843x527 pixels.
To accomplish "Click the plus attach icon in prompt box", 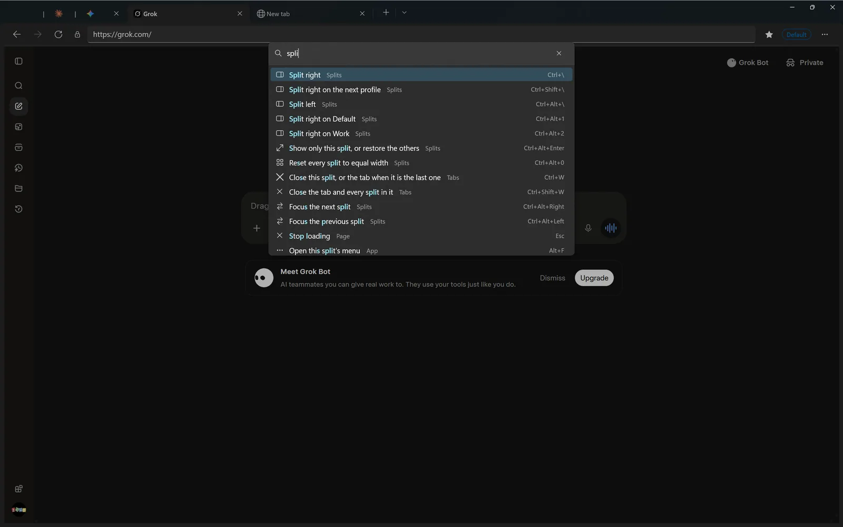I will pyautogui.click(x=257, y=228).
